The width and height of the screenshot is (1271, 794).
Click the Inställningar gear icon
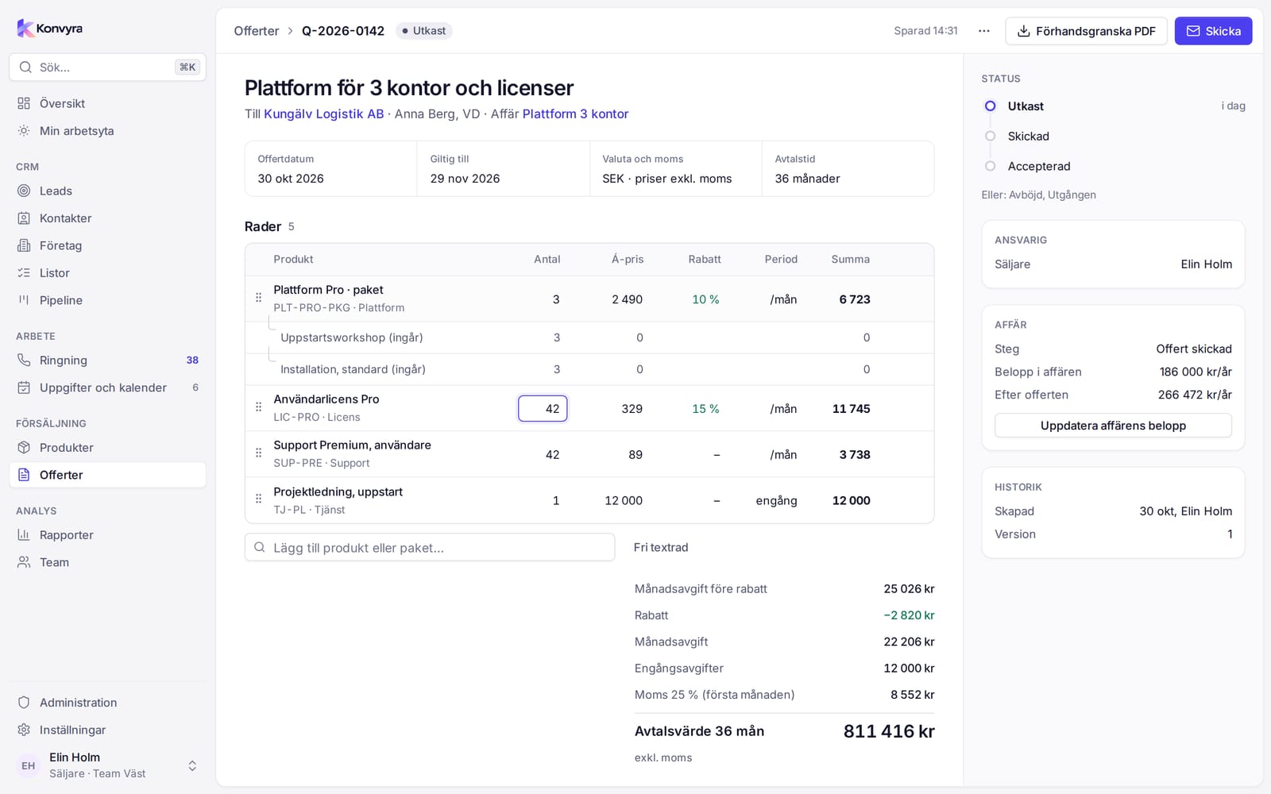(24, 730)
